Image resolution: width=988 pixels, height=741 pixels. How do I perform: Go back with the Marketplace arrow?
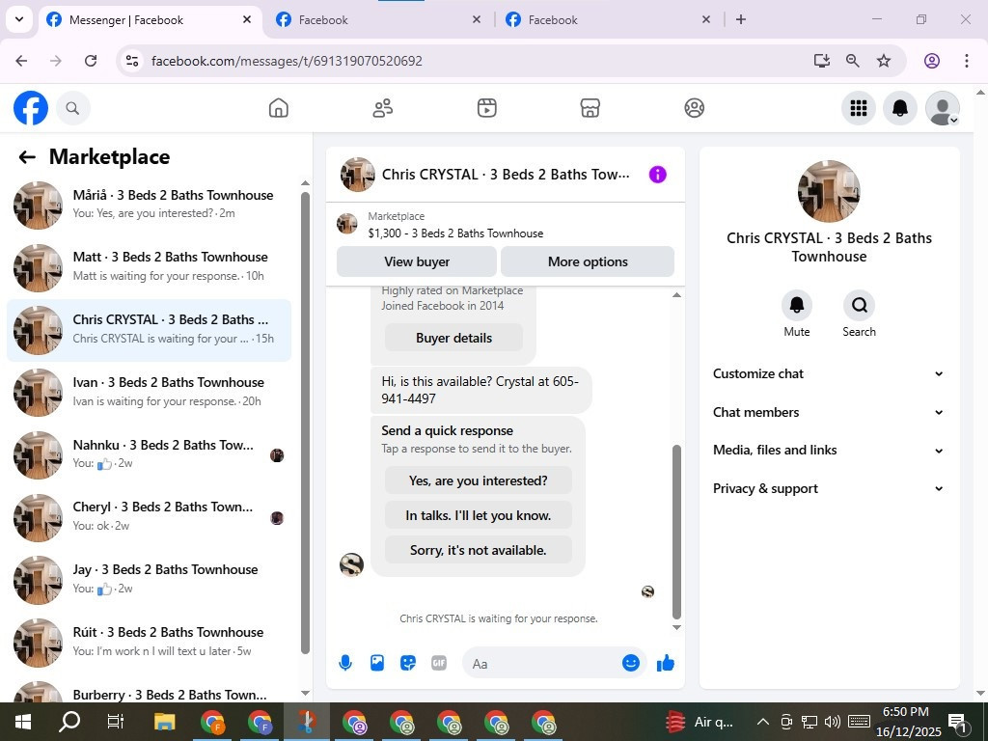[27, 157]
